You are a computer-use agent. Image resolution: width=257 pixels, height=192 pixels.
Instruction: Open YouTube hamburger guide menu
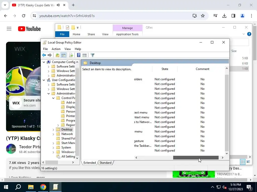tap(9, 29)
